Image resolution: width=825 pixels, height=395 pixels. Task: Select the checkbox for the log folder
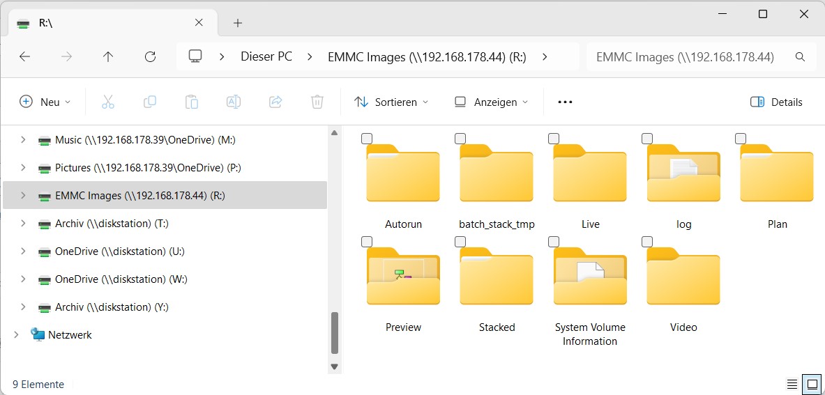click(x=647, y=139)
